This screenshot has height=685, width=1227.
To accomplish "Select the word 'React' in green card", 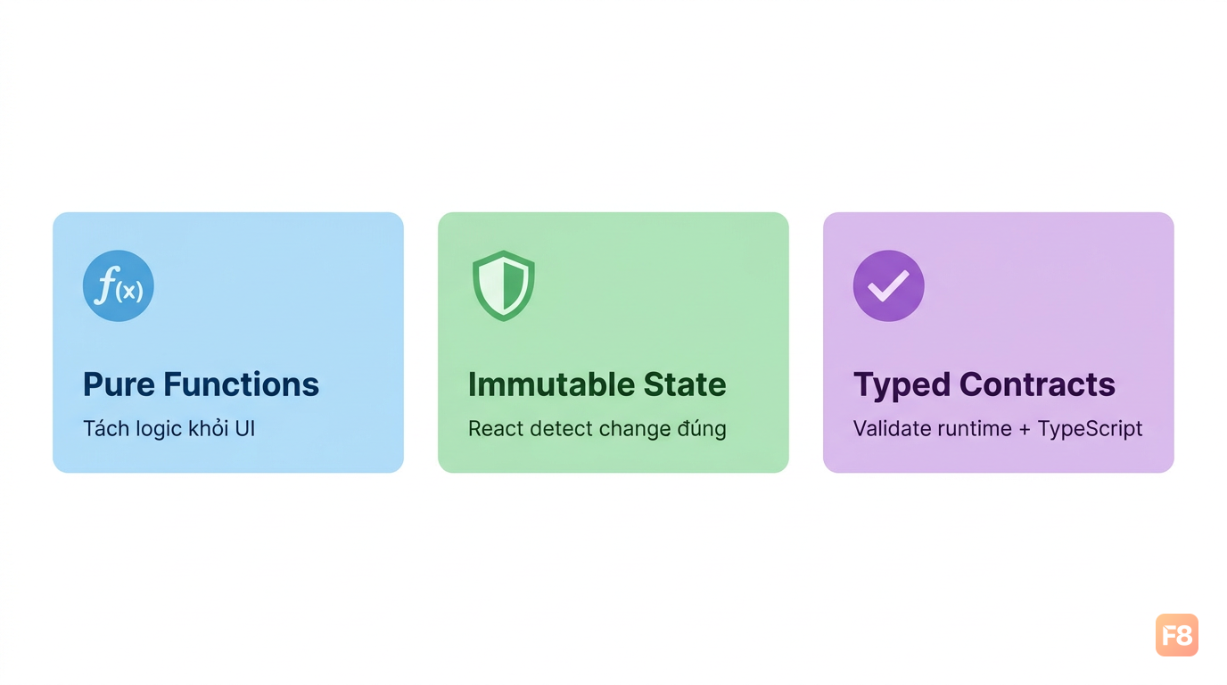I will [x=496, y=428].
